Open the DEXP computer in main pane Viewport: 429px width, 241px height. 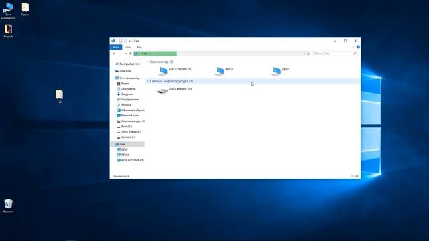coord(280,71)
